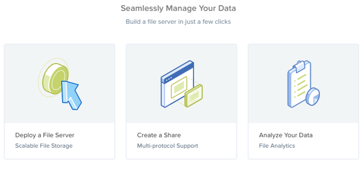Select the Create a Share card footer

point(181,141)
